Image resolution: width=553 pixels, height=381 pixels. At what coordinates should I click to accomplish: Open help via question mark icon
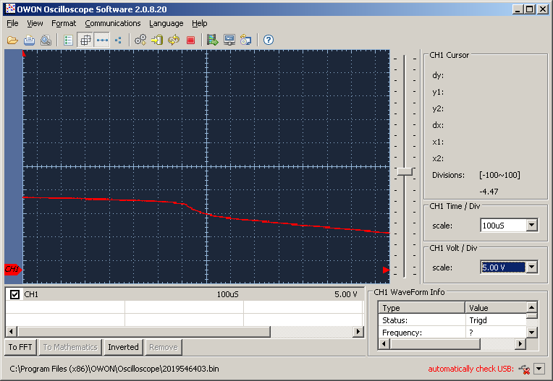click(269, 40)
